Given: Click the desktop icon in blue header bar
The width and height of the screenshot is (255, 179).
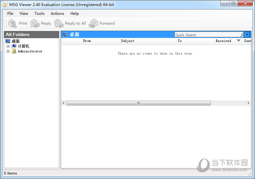Looking at the screenshot, I should click(65, 34).
